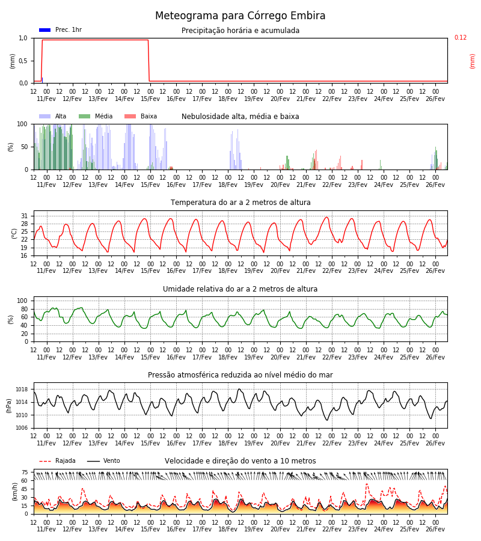The image size is (481, 541).
Task: Click the Velocidade e direção do vento title
Action: [240, 460]
